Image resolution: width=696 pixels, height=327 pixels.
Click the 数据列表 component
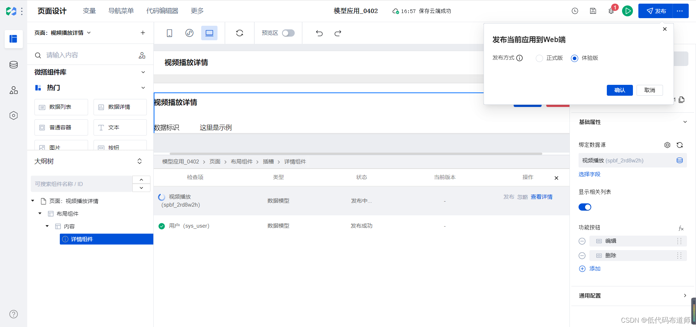[x=61, y=107]
